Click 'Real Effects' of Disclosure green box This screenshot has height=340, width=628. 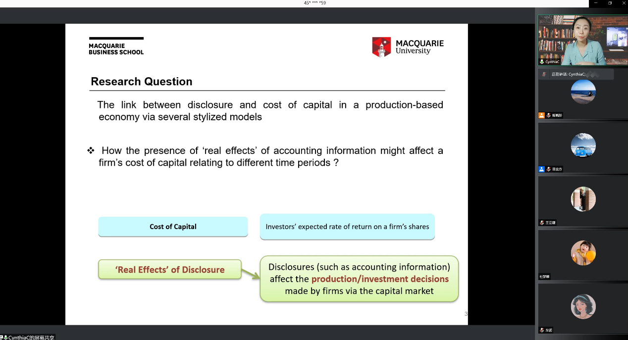tap(170, 270)
